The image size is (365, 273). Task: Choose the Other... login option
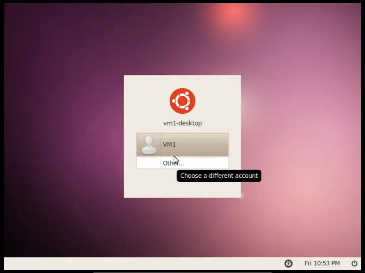coord(182,163)
